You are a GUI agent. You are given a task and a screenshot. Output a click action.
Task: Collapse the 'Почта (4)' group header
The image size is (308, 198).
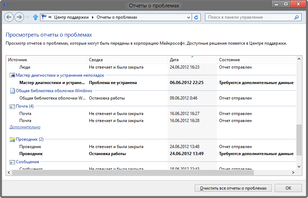25,106
